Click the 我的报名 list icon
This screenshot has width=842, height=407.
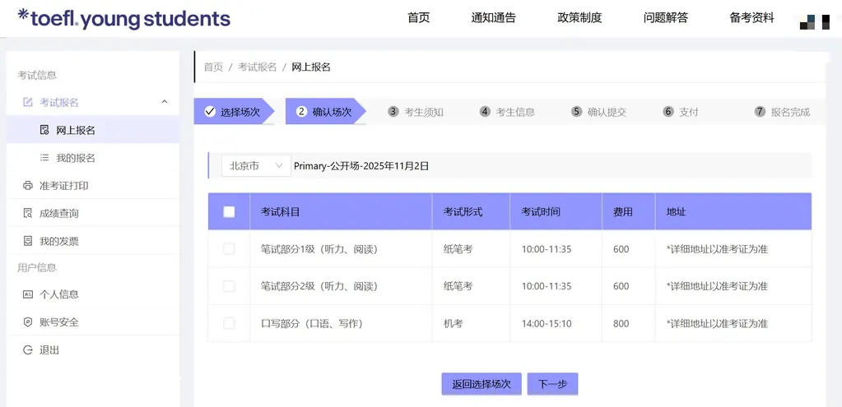tap(44, 158)
